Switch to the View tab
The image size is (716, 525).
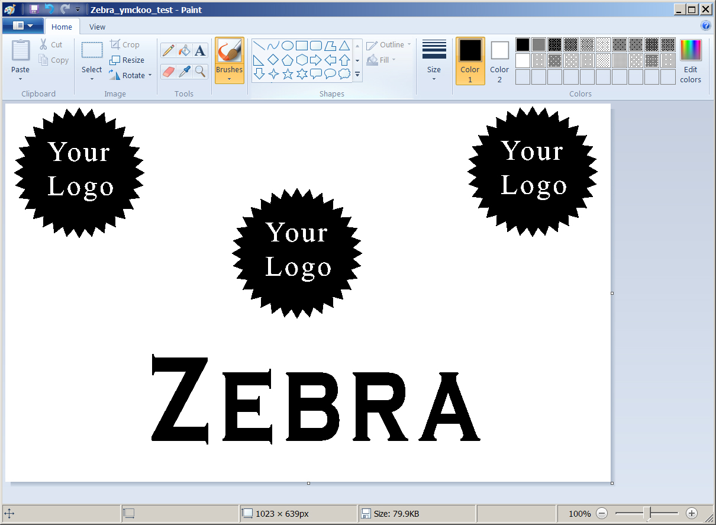[x=97, y=27]
